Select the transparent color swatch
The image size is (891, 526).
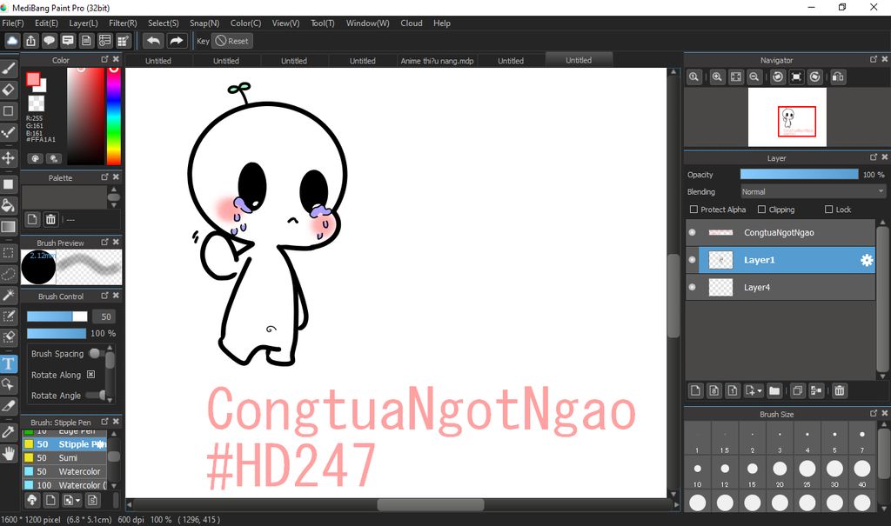37,103
